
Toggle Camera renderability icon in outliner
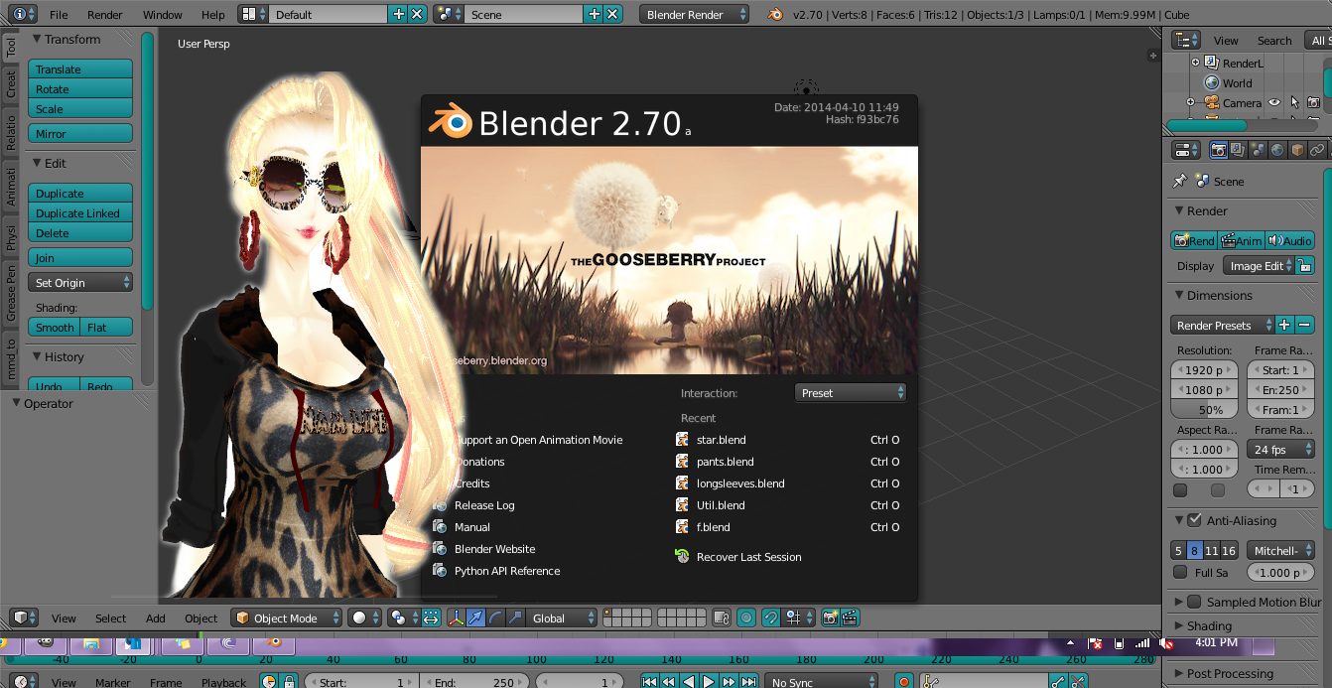tap(1313, 102)
